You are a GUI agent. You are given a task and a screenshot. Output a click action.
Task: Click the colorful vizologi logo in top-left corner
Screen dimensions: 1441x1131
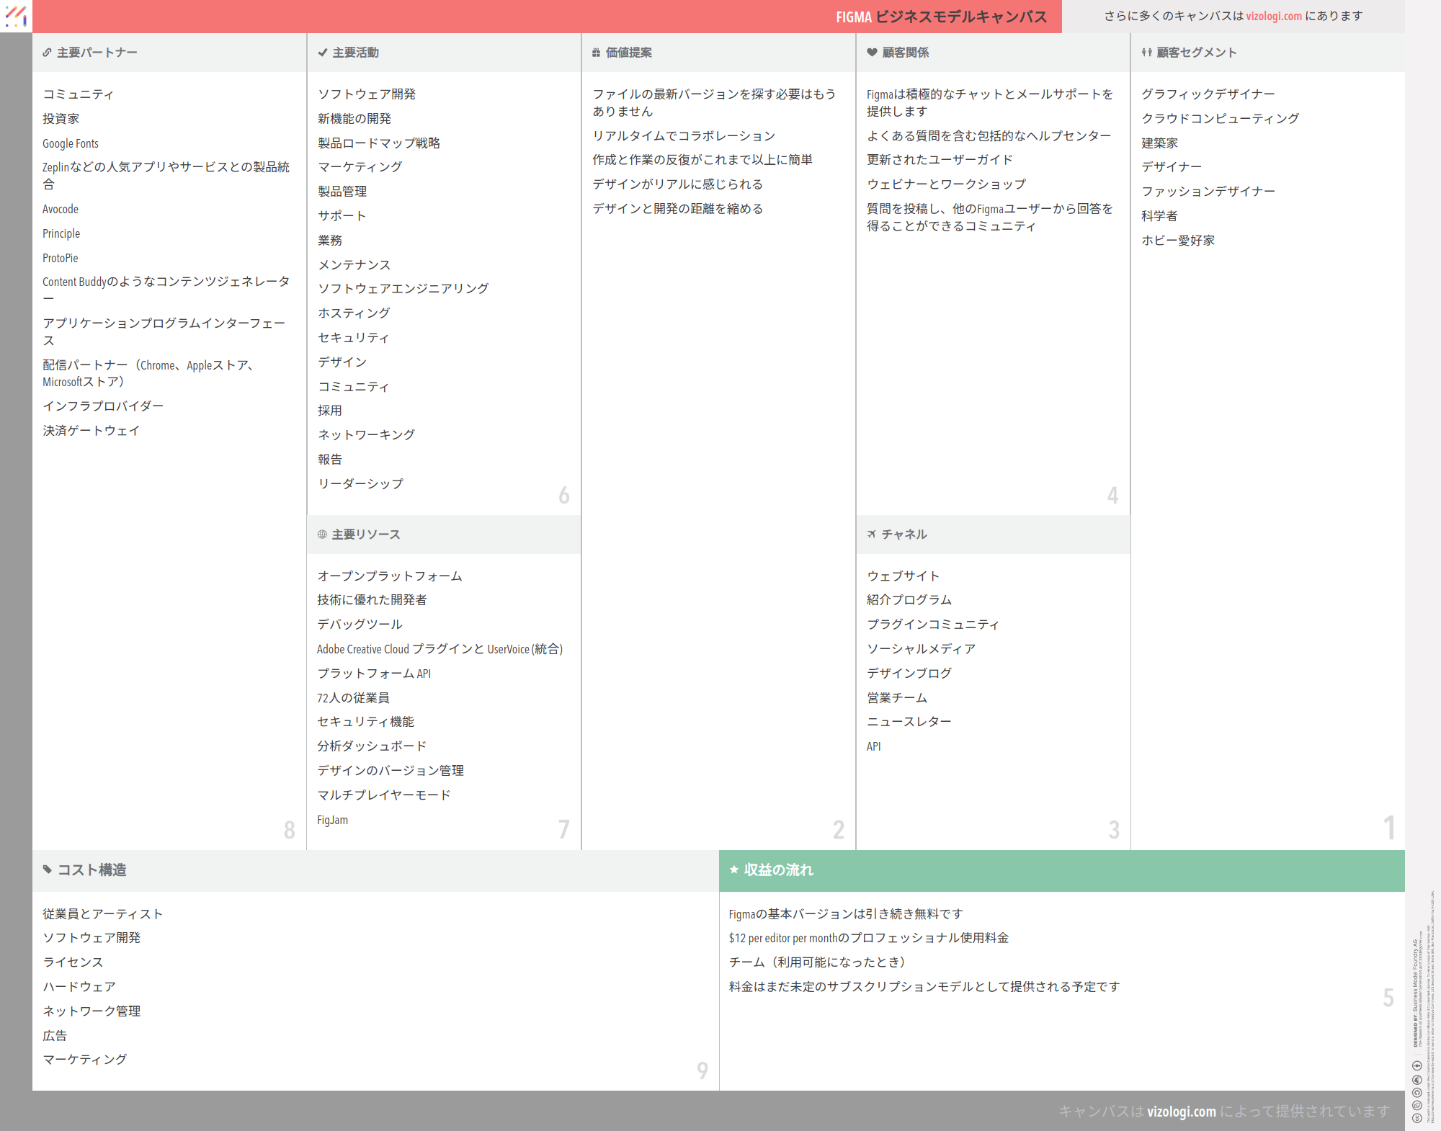pos(16,16)
